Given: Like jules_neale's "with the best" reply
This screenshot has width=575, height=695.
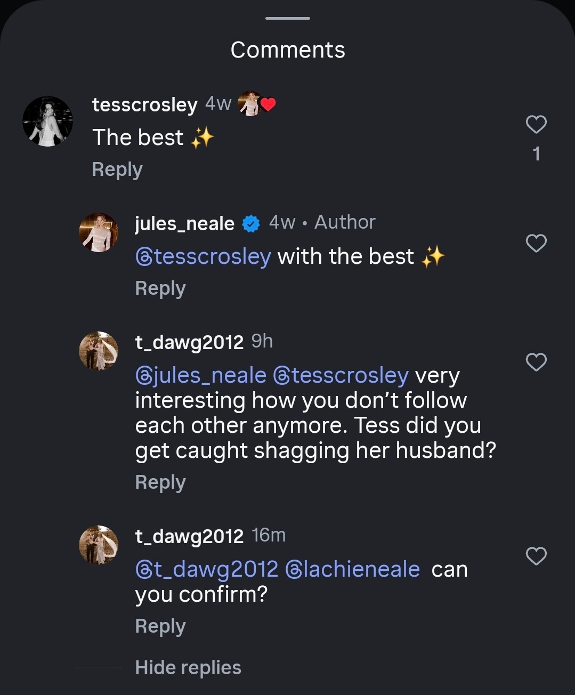Looking at the screenshot, I should pyautogui.click(x=536, y=244).
